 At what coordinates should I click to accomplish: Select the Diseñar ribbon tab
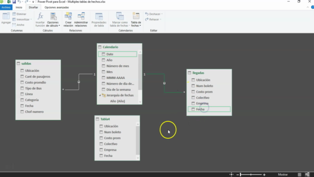point(33,7)
